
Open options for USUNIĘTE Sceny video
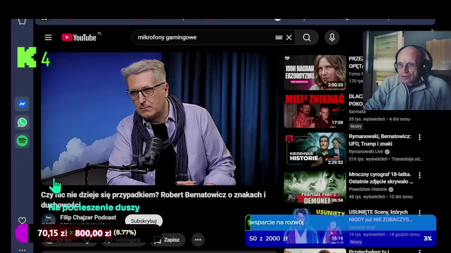420,213
